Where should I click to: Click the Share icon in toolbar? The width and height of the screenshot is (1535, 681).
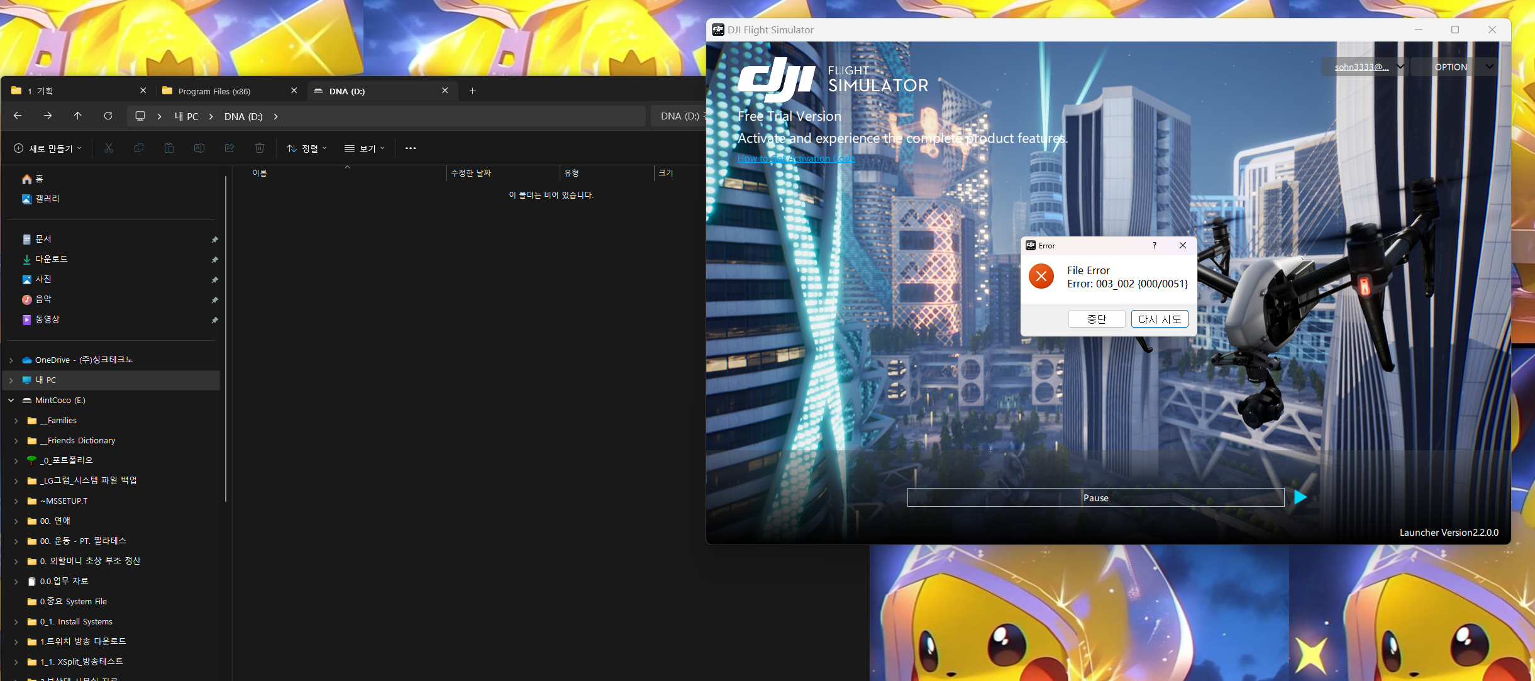tap(230, 148)
